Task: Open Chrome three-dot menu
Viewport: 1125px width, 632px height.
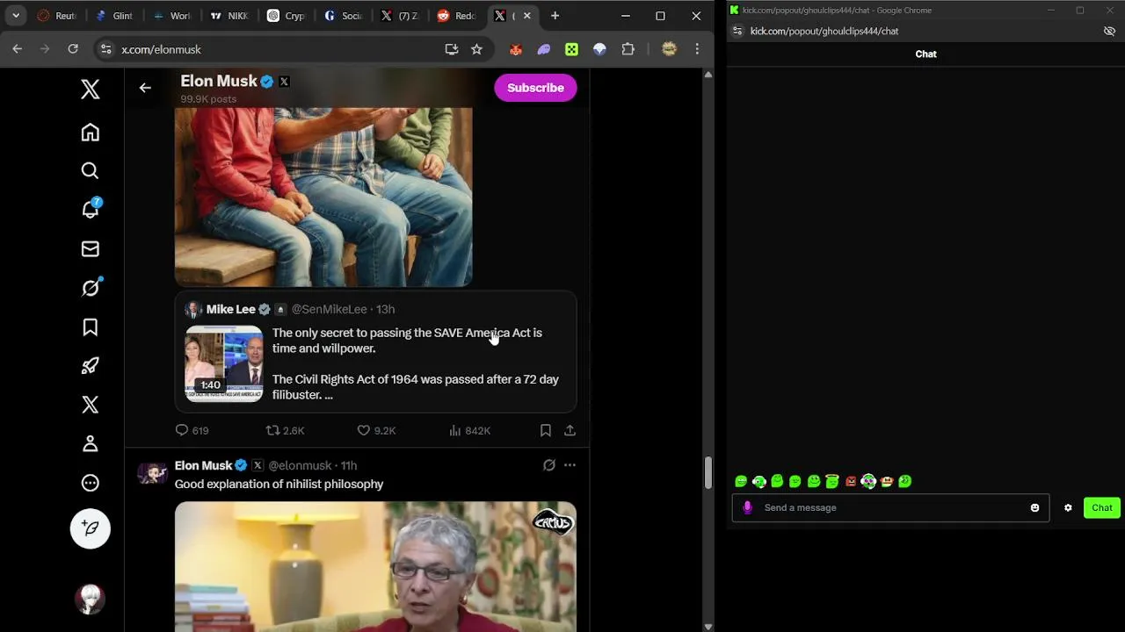Action: click(x=697, y=49)
